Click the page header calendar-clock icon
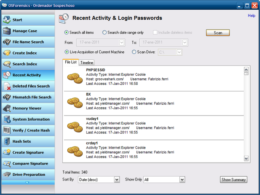260x195 pixels. 64,18
